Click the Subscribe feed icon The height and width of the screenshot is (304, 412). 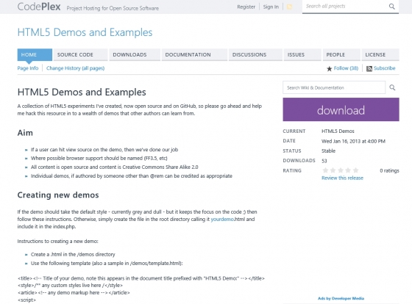[x=369, y=69]
